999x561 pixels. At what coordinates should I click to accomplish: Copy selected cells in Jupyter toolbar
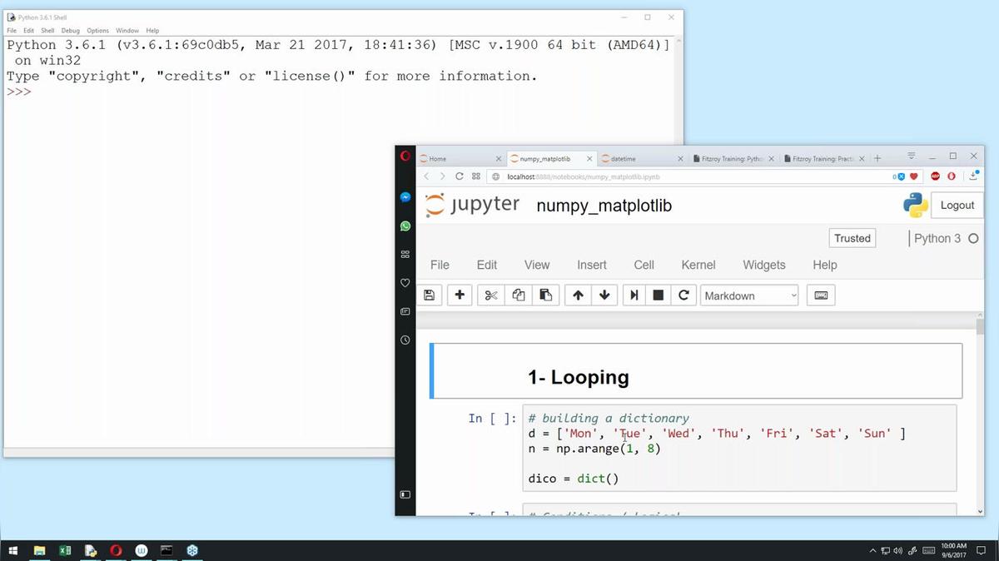point(519,295)
